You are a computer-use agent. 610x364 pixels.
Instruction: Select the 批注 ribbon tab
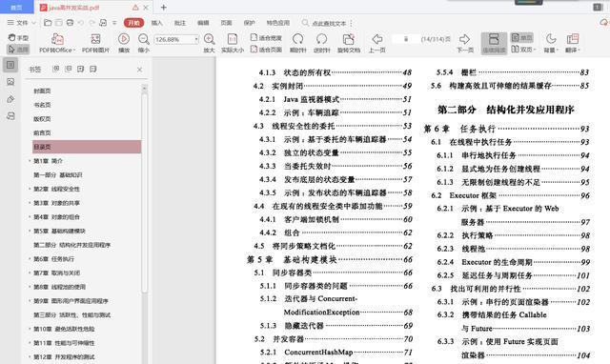tap(180, 23)
